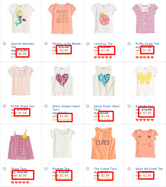Click the Zebra Striped Heart Tank link
This screenshot has height=187, width=166.
click(66, 108)
